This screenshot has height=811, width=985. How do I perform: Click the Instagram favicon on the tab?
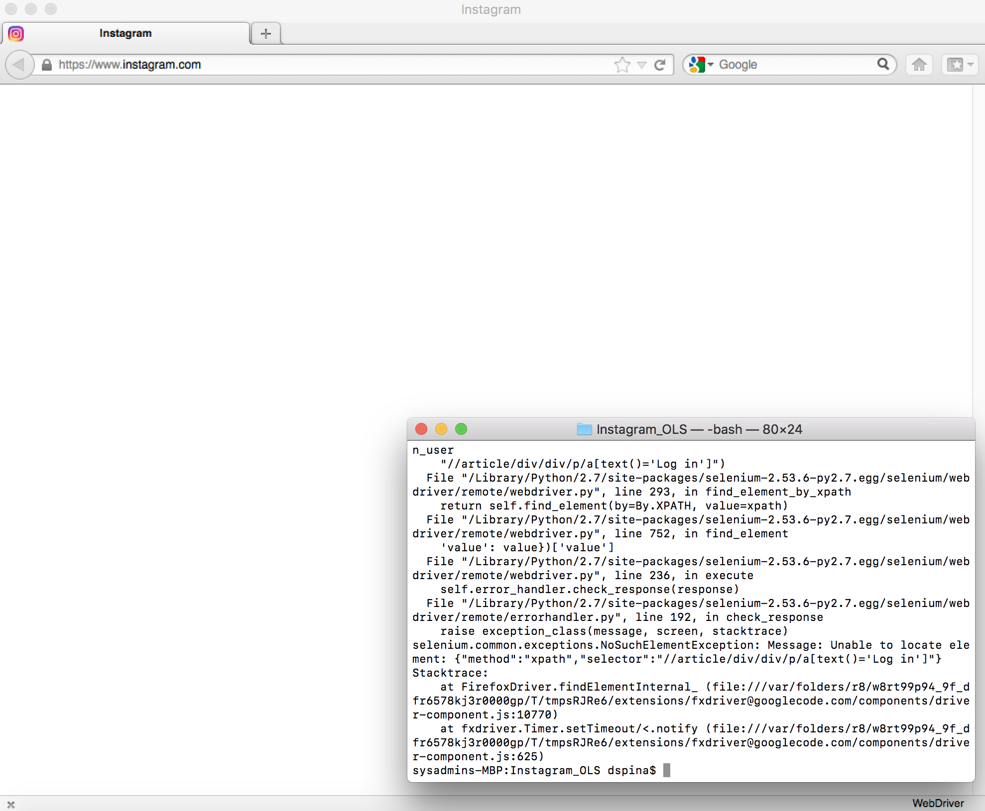coord(16,33)
